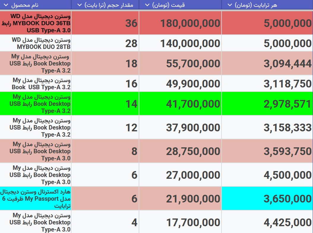The image size is (313, 233).
Task: Select the price cell 27,000,000
Action: pyautogui.click(x=180, y=175)
